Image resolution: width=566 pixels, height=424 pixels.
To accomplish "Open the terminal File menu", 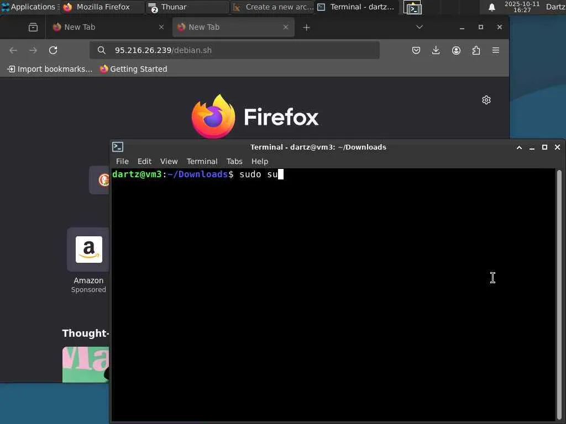I will [122, 162].
